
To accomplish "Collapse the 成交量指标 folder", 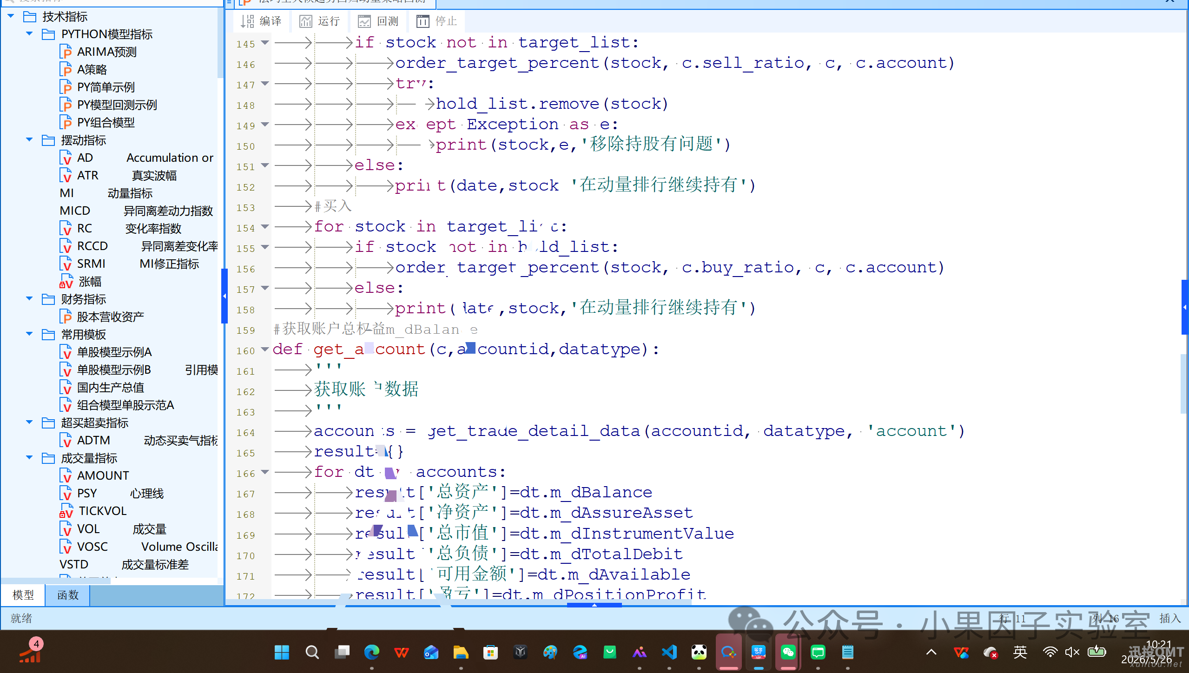I will pos(29,458).
